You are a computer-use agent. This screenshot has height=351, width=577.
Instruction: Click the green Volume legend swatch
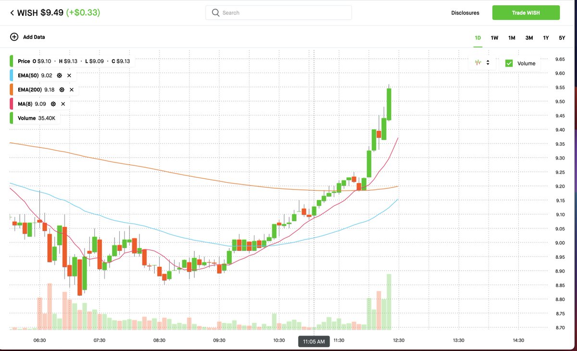point(11,118)
